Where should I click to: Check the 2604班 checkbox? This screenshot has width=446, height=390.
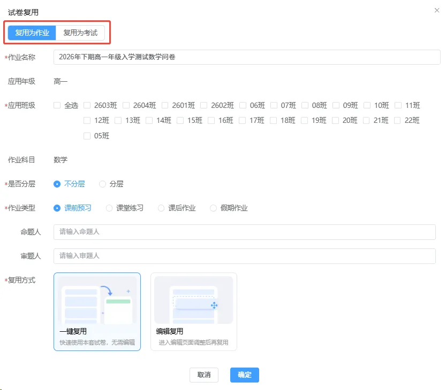point(126,105)
